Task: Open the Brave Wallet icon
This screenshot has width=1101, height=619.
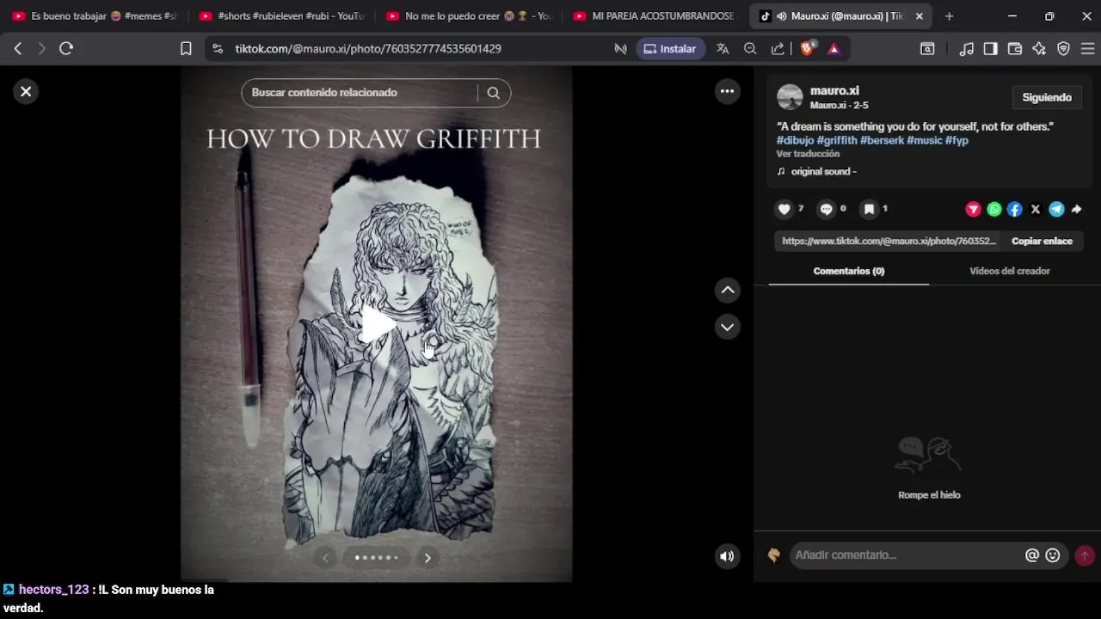Action: (1015, 49)
